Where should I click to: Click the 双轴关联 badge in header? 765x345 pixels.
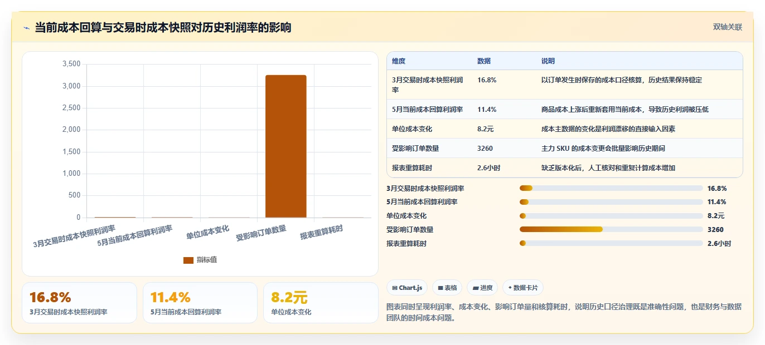[727, 27]
